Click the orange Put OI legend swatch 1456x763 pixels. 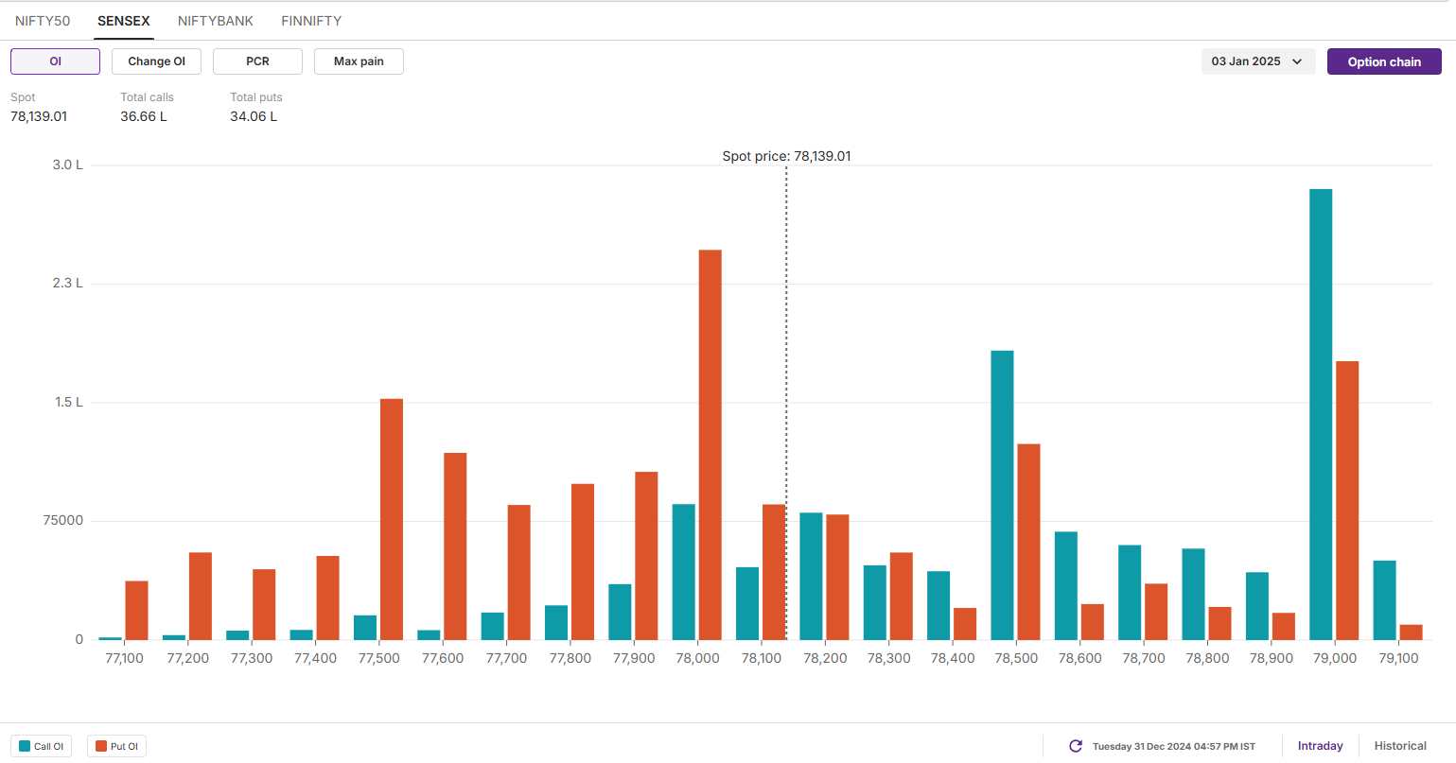[x=101, y=746]
